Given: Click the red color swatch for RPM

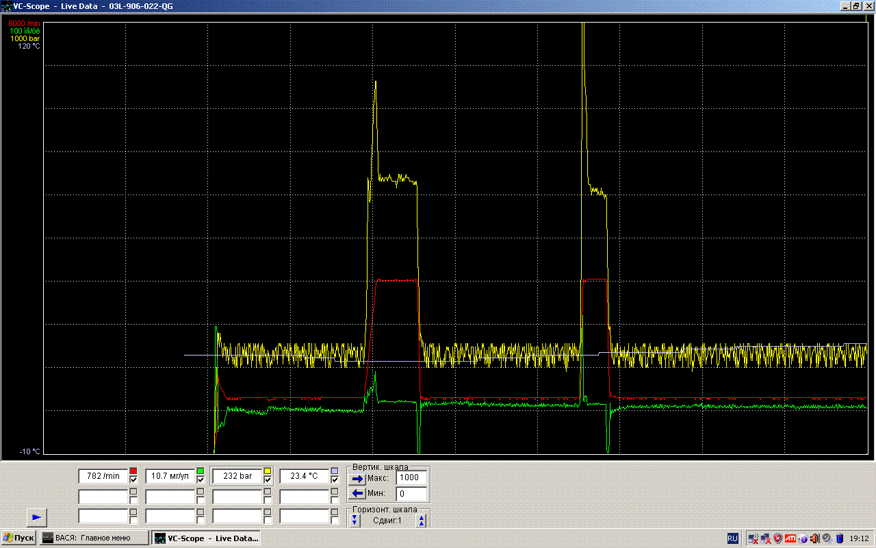Looking at the screenshot, I should click(x=134, y=471).
